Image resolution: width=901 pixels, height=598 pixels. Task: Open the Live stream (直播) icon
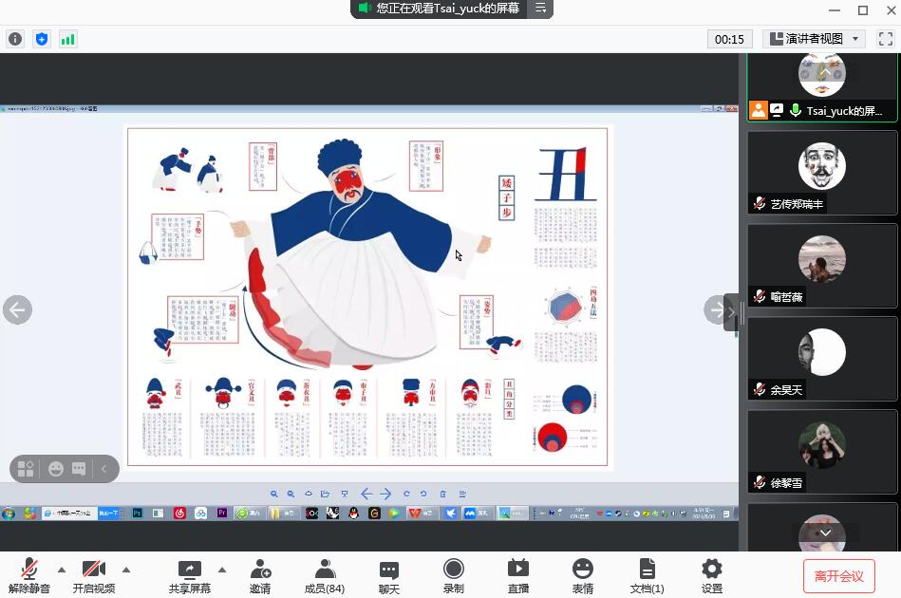coord(518,575)
